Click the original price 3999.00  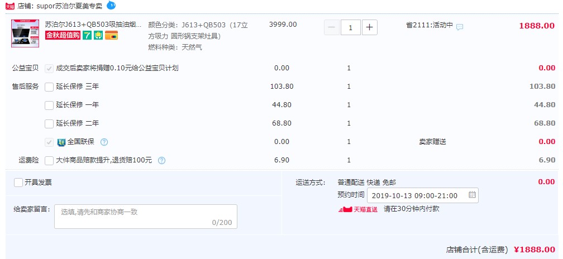pos(283,25)
